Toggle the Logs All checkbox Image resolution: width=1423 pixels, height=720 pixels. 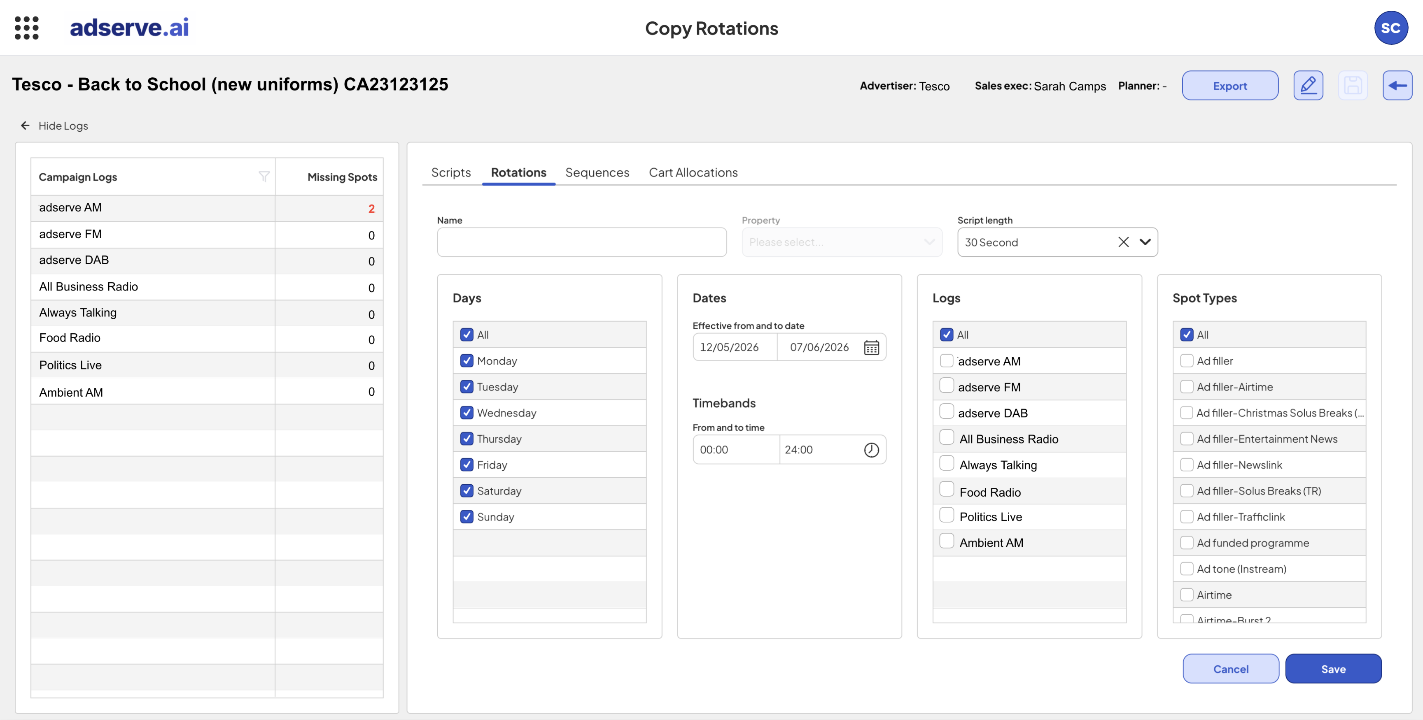tap(946, 335)
